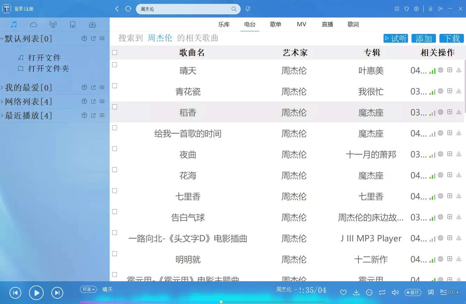The width and height of the screenshot is (466, 304).
Task: Seek using the playback progress bar
Action: [203, 302]
